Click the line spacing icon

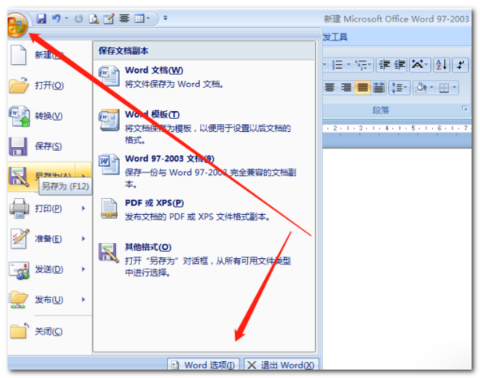(x=399, y=88)
